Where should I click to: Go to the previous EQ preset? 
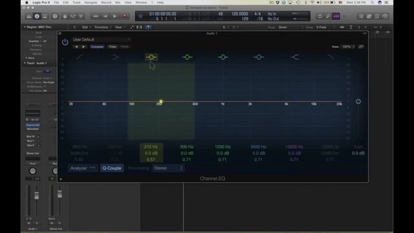click(x=76, y=47)
